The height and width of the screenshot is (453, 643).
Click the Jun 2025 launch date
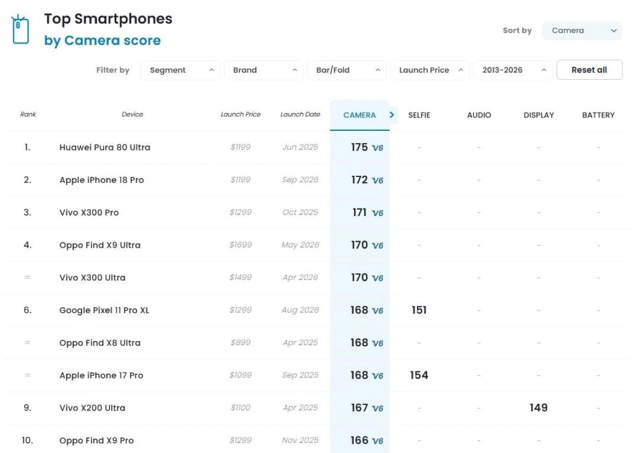coord(300,147)
